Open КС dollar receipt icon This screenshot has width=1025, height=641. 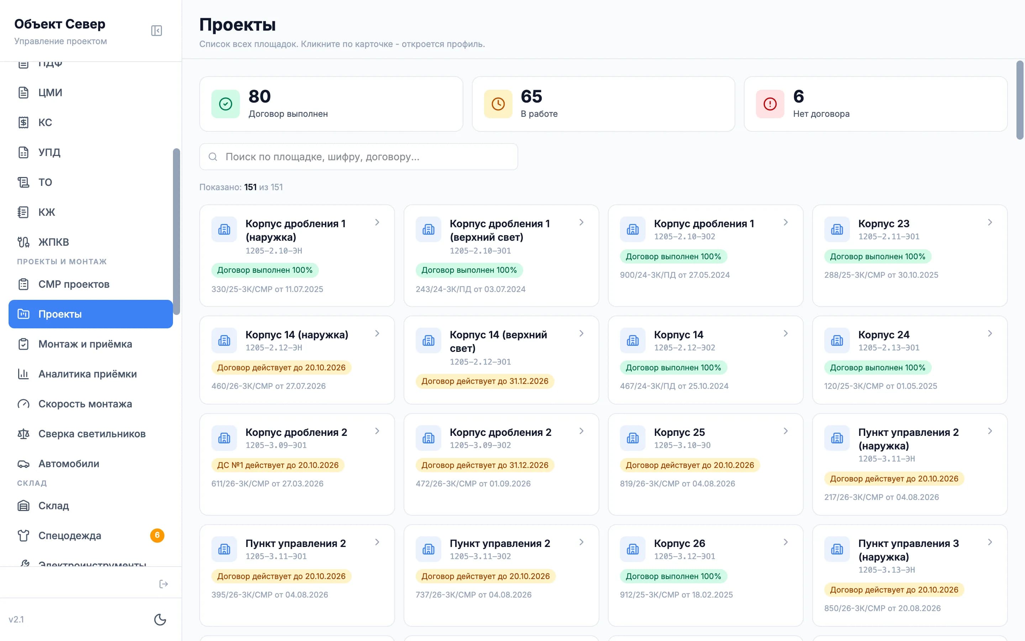pos(23,123)
